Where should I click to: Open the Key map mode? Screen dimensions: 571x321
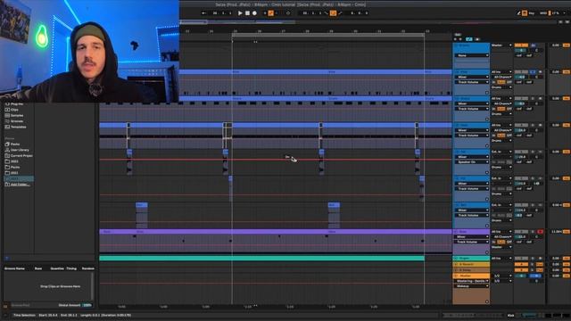(x=532, y=13)
